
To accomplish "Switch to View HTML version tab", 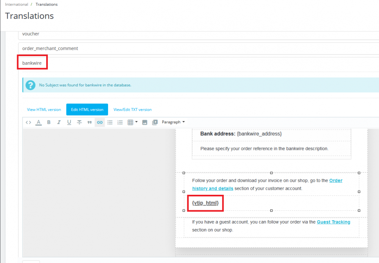I will [x=44, y=110].
